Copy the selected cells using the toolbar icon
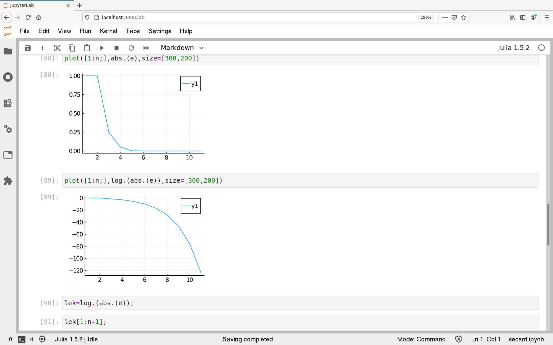This screenshot has width=553, height=345. coord(72,48)
